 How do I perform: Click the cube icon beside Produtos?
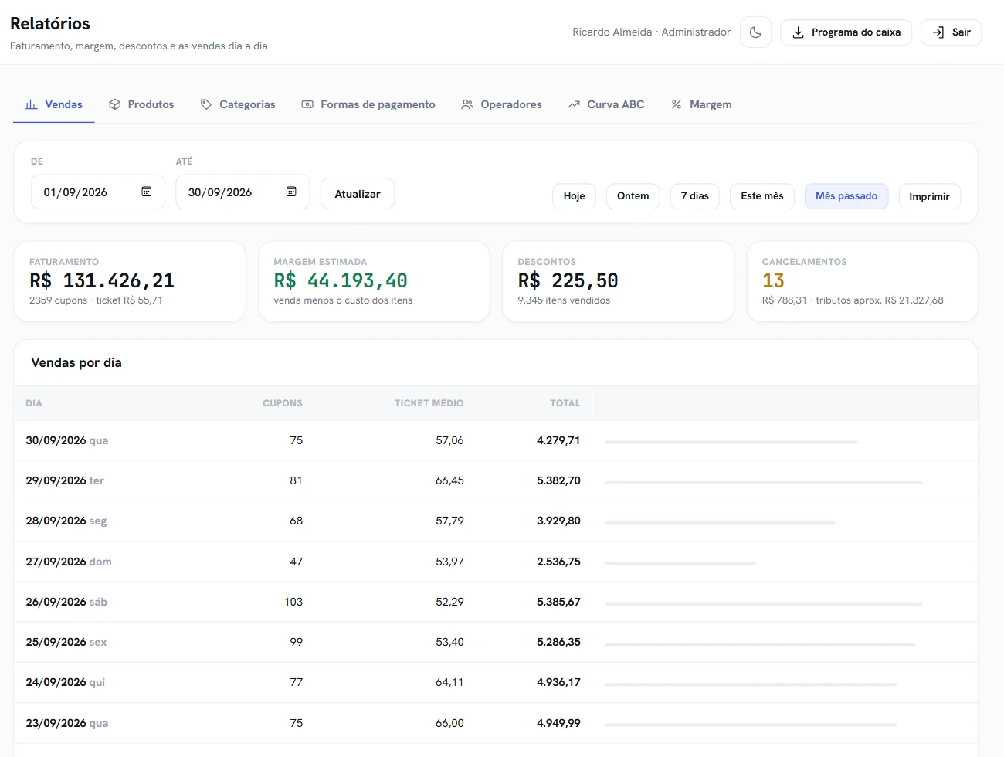point(115,104)
